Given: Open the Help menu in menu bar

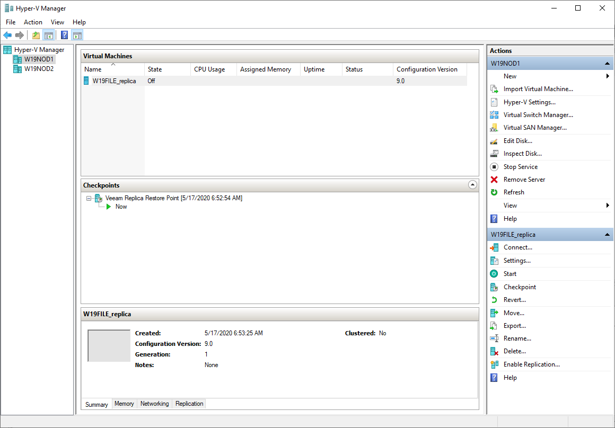Looking at the screenshot, I should click(x=79, y=22).
